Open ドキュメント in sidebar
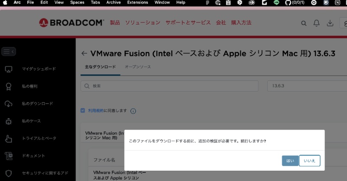The image size is (347, 181). 33,156
